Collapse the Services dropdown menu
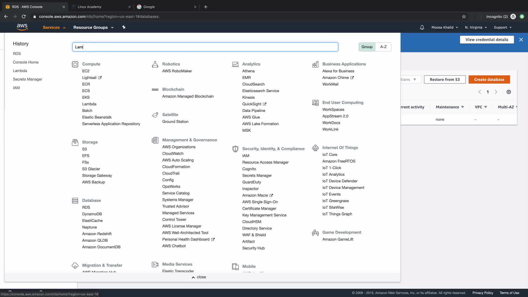 tap(54, 28)
